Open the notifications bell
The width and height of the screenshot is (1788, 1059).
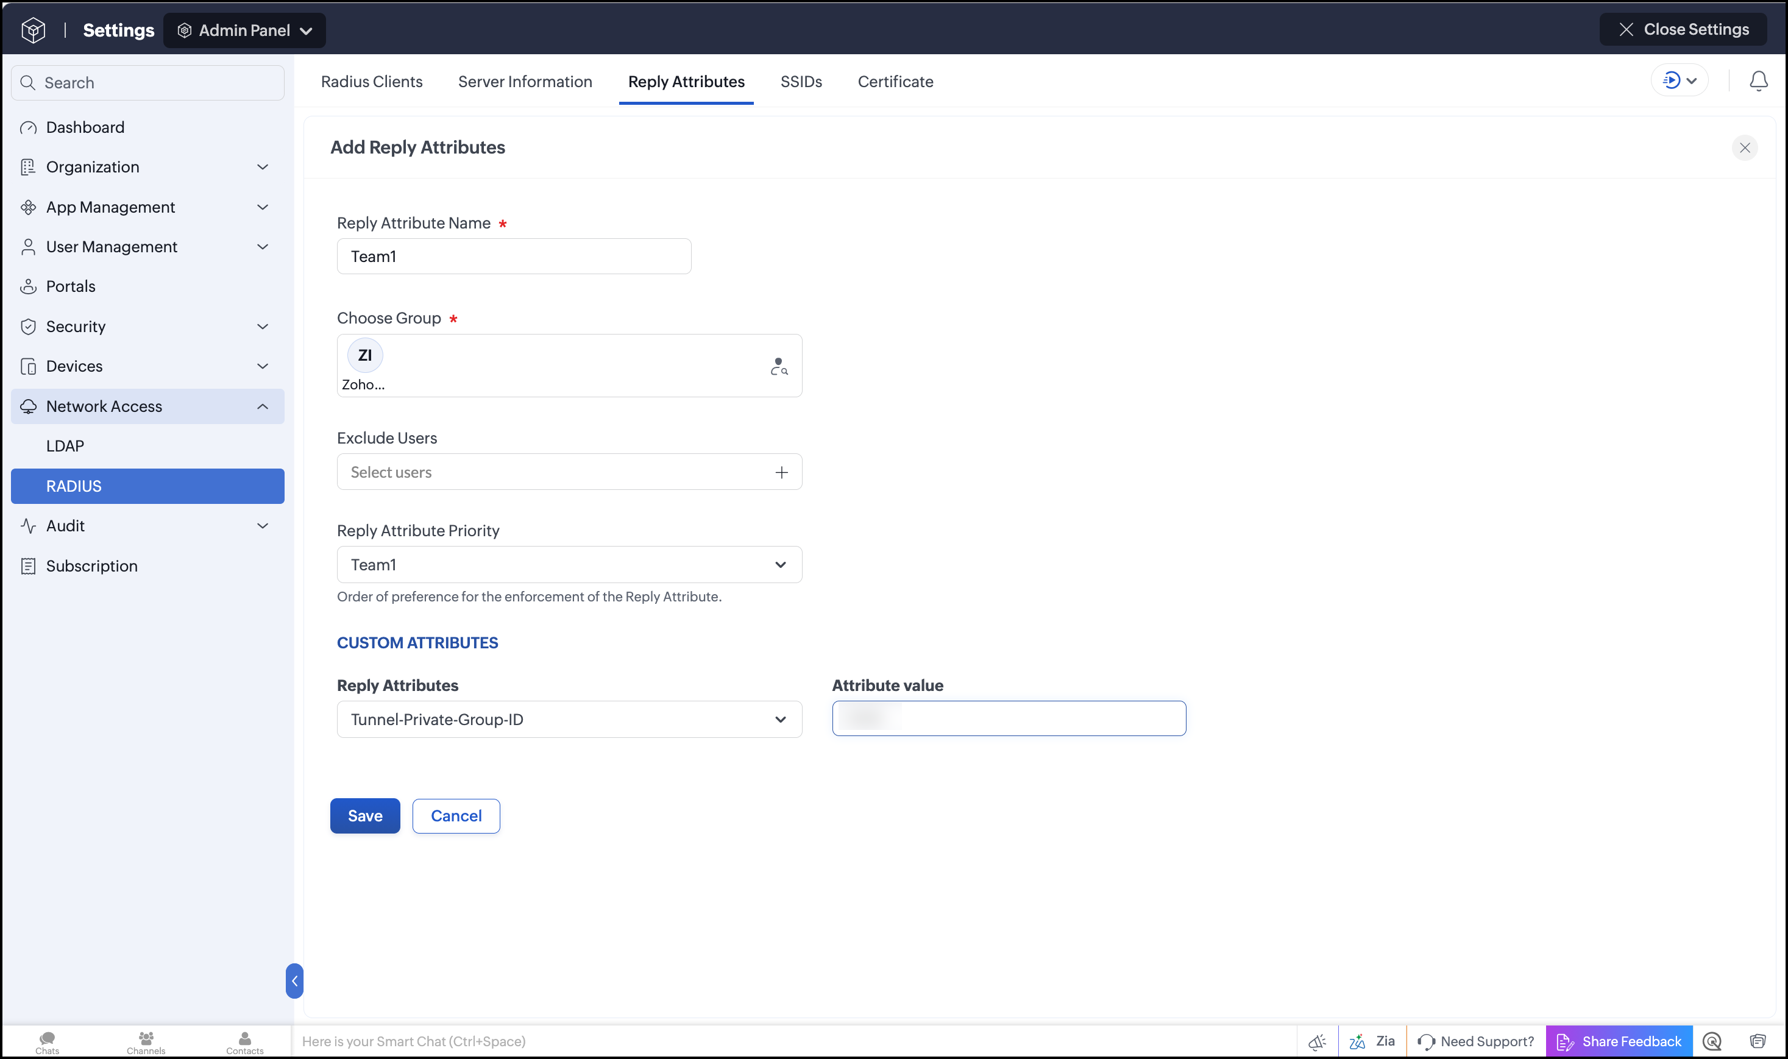point(1758,80)
